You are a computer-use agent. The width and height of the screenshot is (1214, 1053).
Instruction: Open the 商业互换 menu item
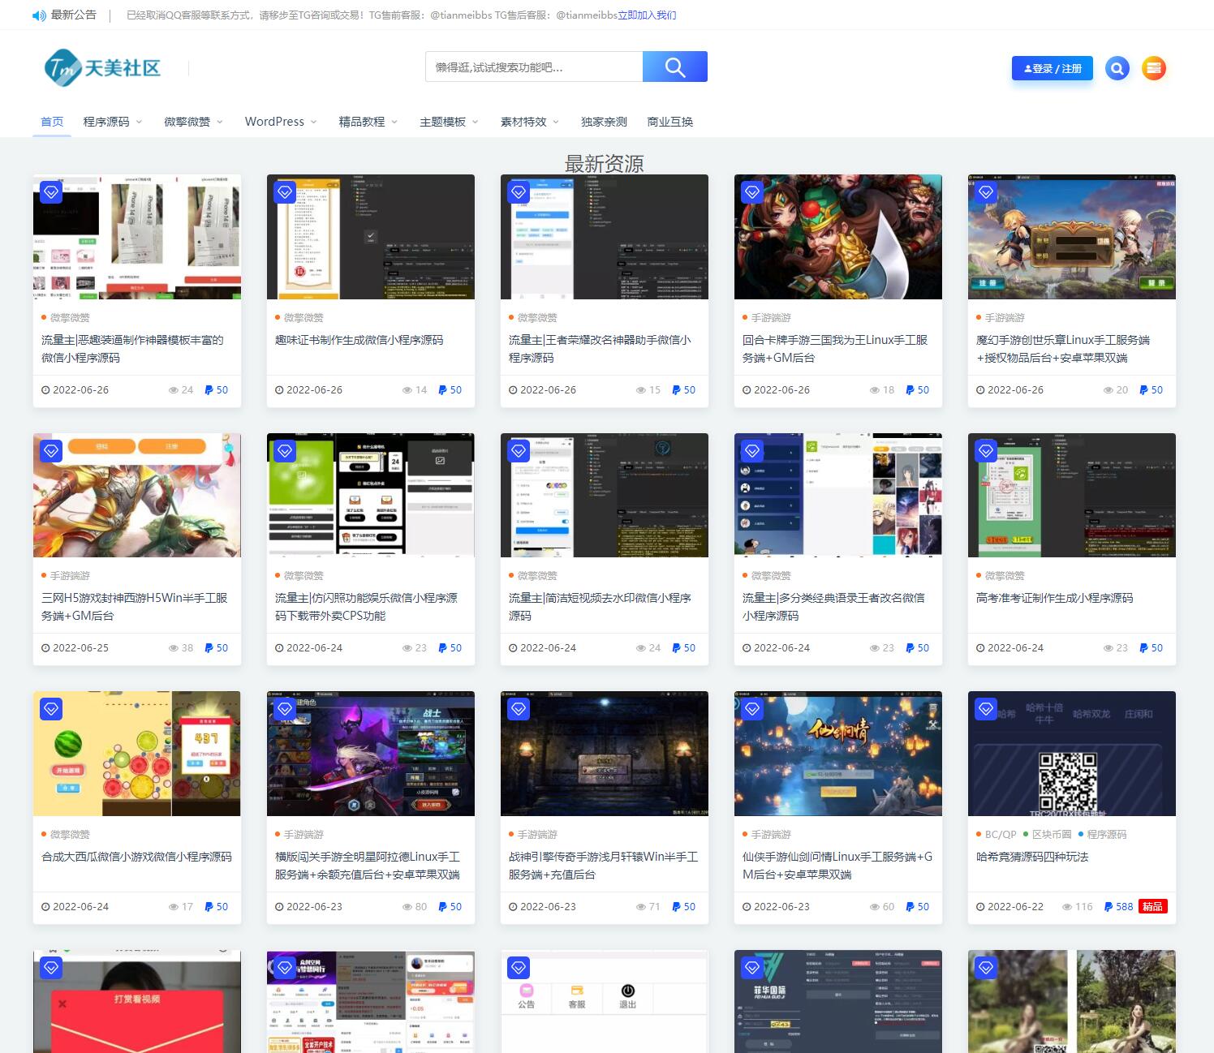point(670,122)
